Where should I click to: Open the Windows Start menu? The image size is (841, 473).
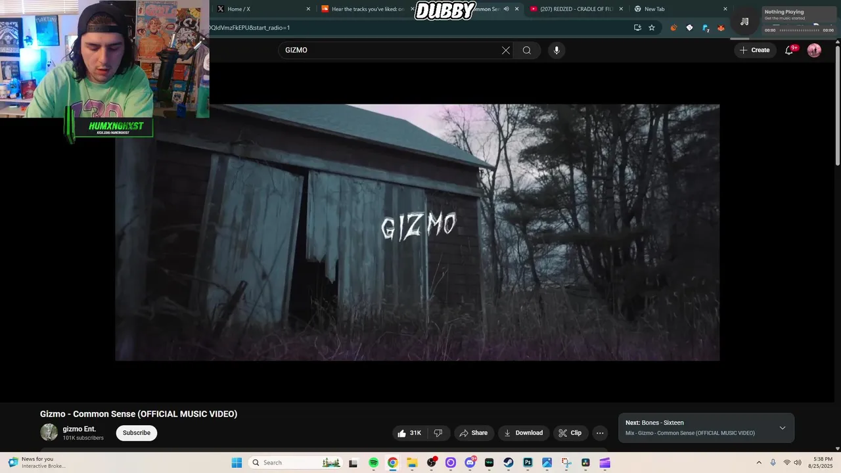point(237,462)
